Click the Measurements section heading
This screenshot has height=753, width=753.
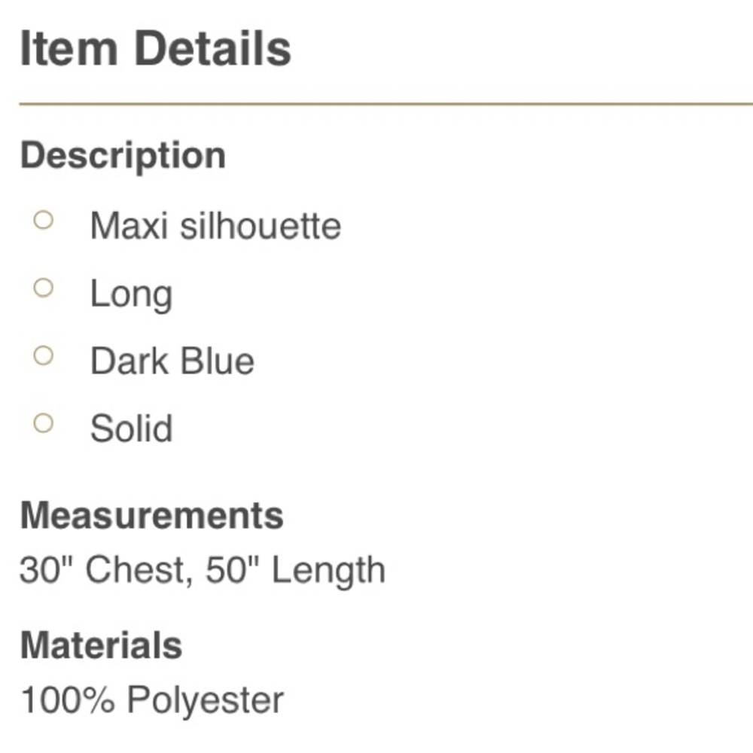point(151,516)
